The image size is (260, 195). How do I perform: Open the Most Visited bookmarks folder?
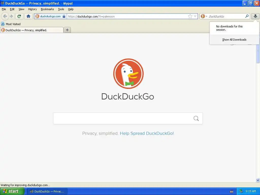pyautogui.click(x=11, y=24)
